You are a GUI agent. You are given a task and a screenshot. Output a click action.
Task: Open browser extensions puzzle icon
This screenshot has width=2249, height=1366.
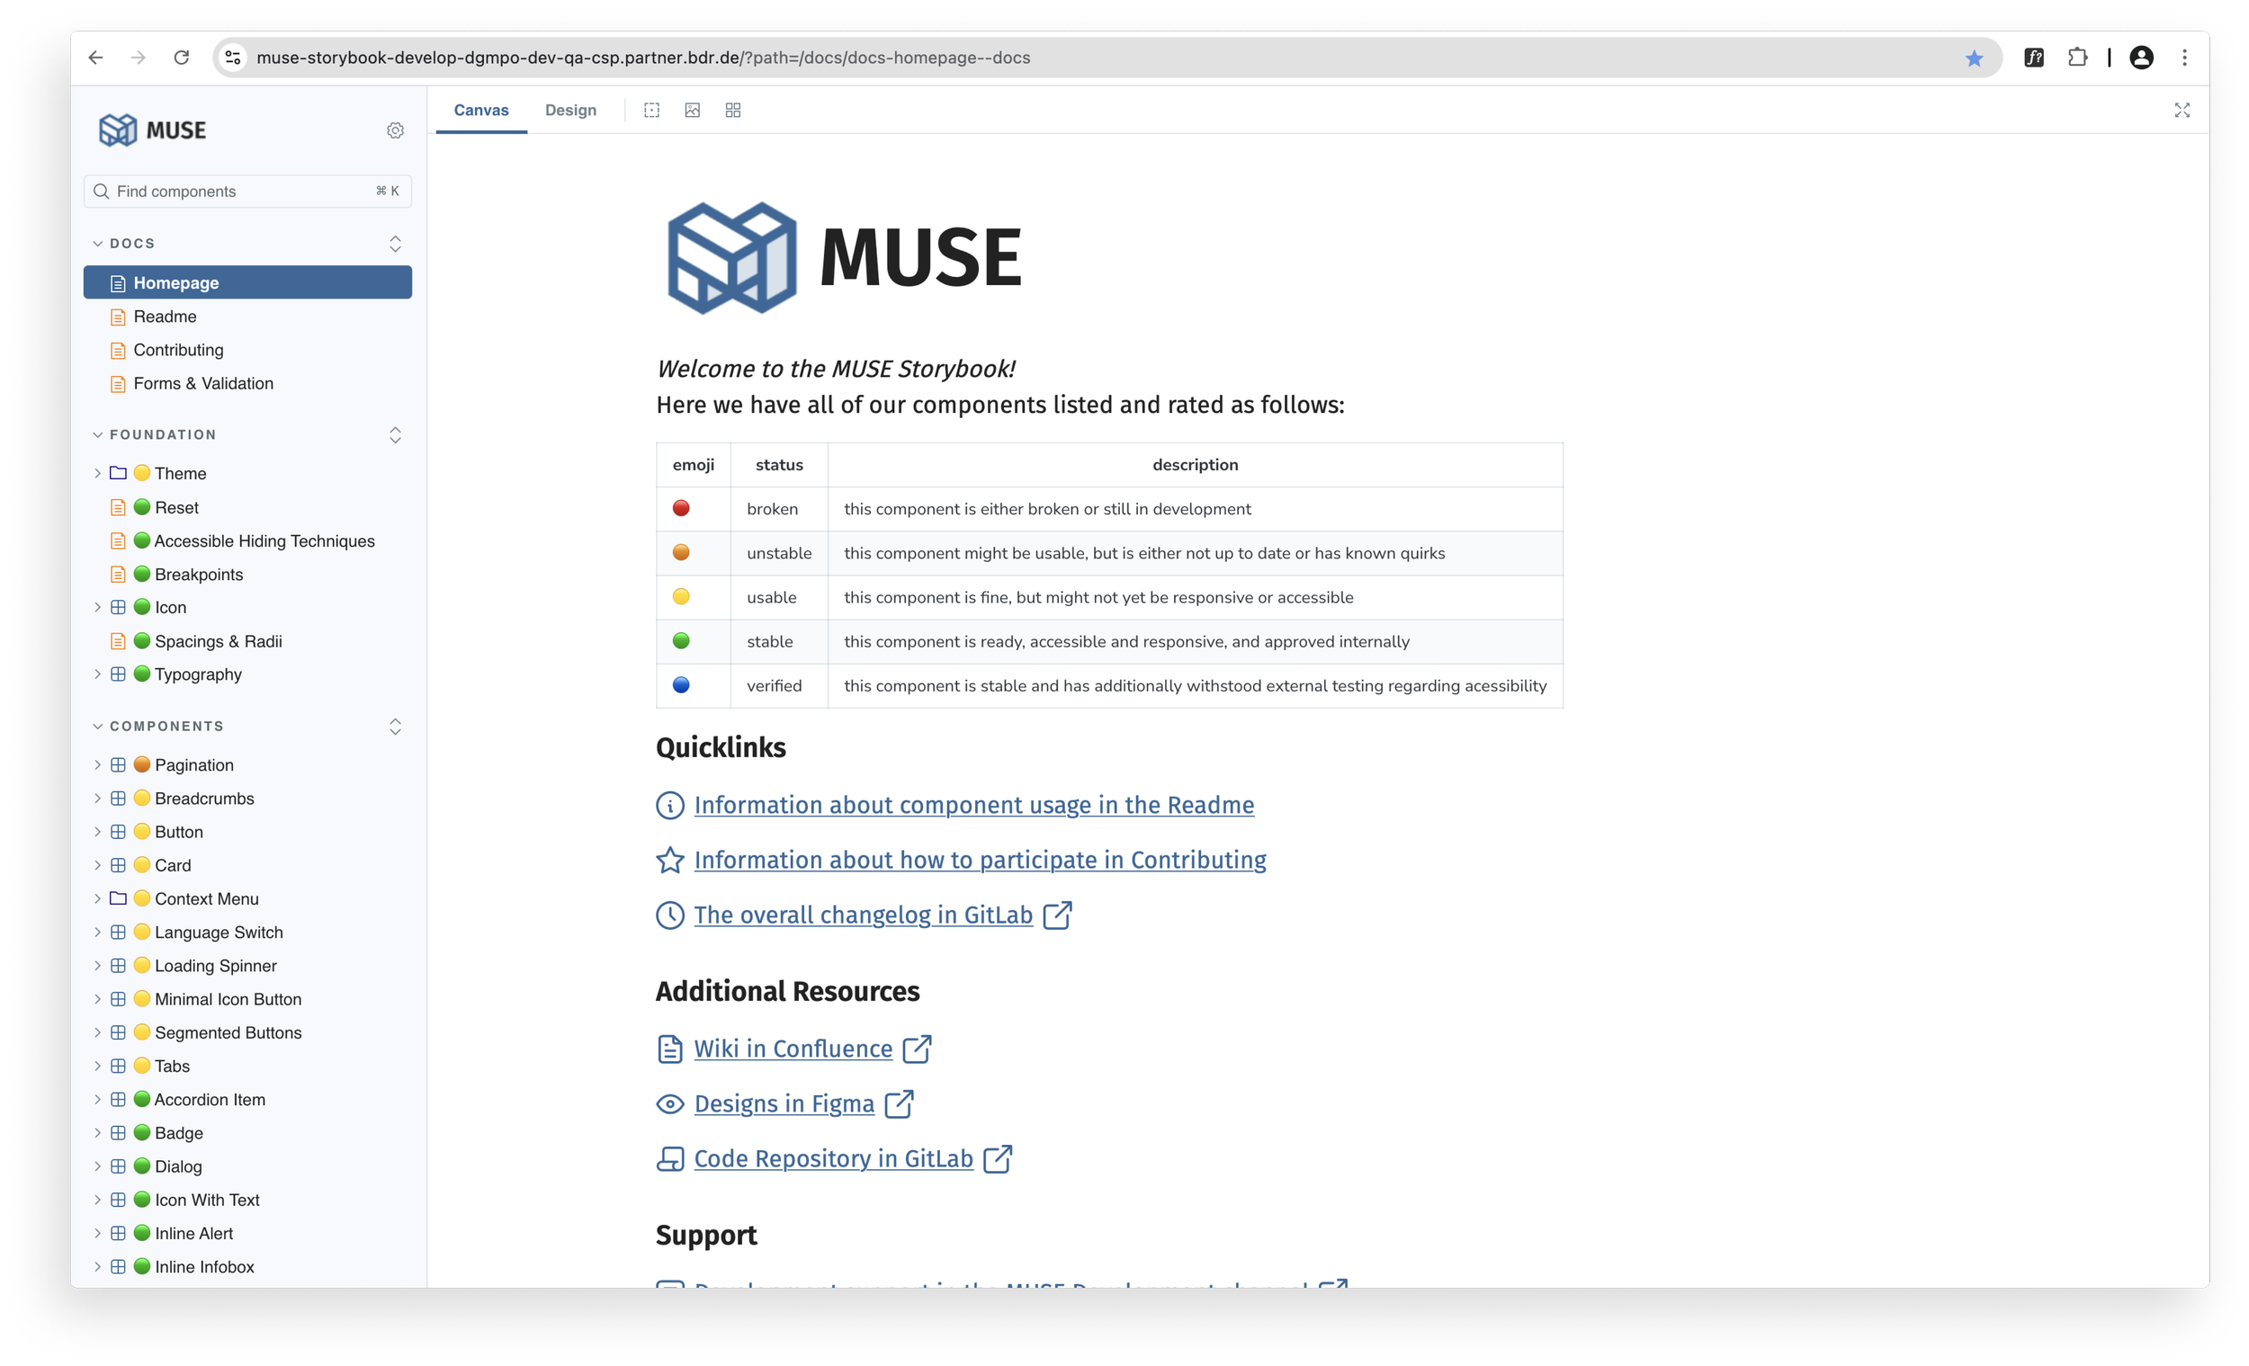click(2077, 58)
